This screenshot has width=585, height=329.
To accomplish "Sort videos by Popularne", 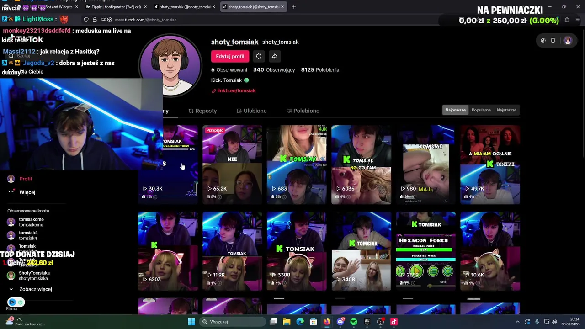I will pyautogui.click(x=481, y=110).
